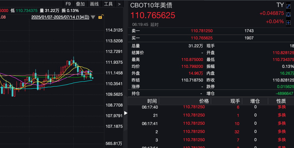This screenshot has height=148, width=294.
Task: Click the 2025/01/07-2025/07/14 date range link
Action: [x=60, y=17]
